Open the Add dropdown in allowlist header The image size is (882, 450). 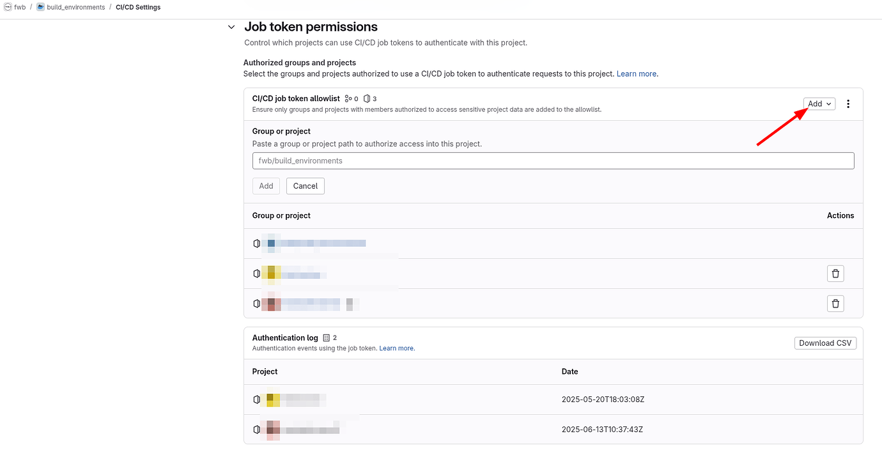click(x=819, y=104)
